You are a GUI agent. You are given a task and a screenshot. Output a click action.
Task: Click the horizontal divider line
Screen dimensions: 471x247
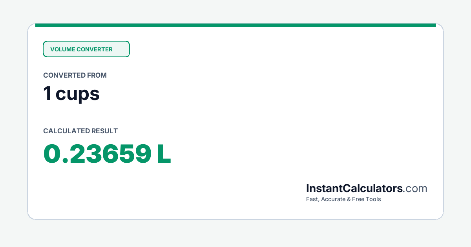[235, 114]
